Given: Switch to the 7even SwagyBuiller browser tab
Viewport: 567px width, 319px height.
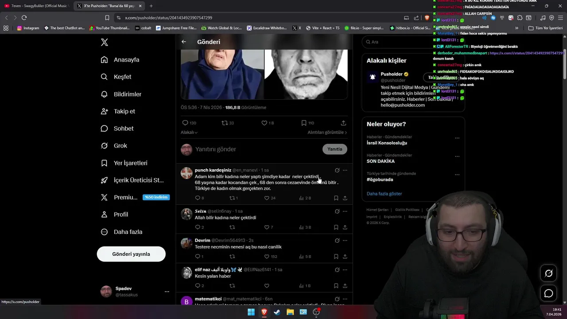Looking at the screenshot, I should coord(37,6).
